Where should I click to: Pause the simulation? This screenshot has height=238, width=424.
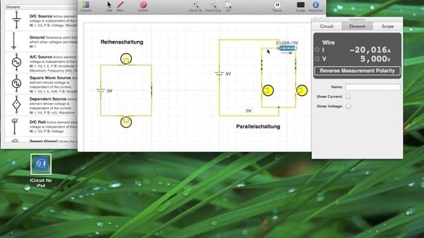click(277, 7)
